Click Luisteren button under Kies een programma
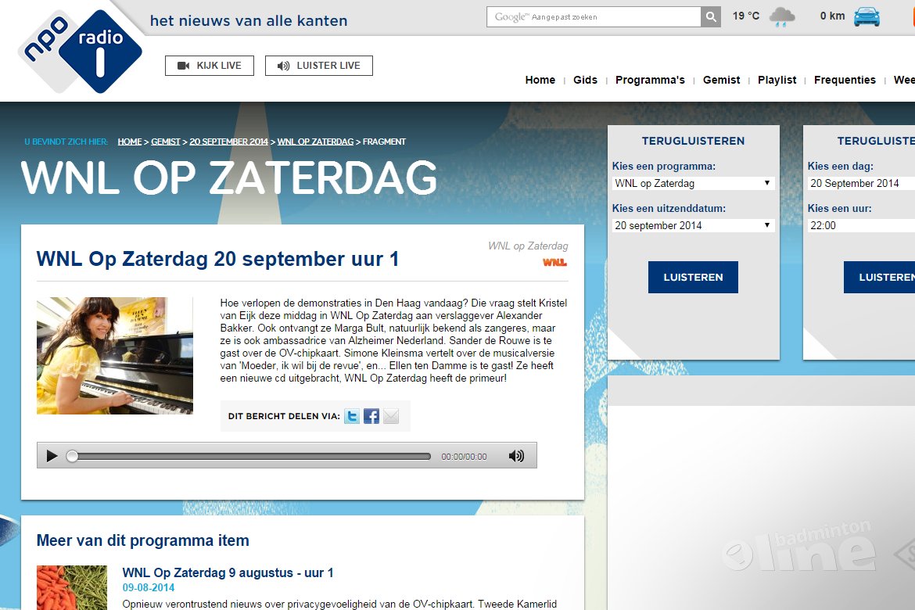The height and width of the screenshot is (610, 915). [693, 278]
